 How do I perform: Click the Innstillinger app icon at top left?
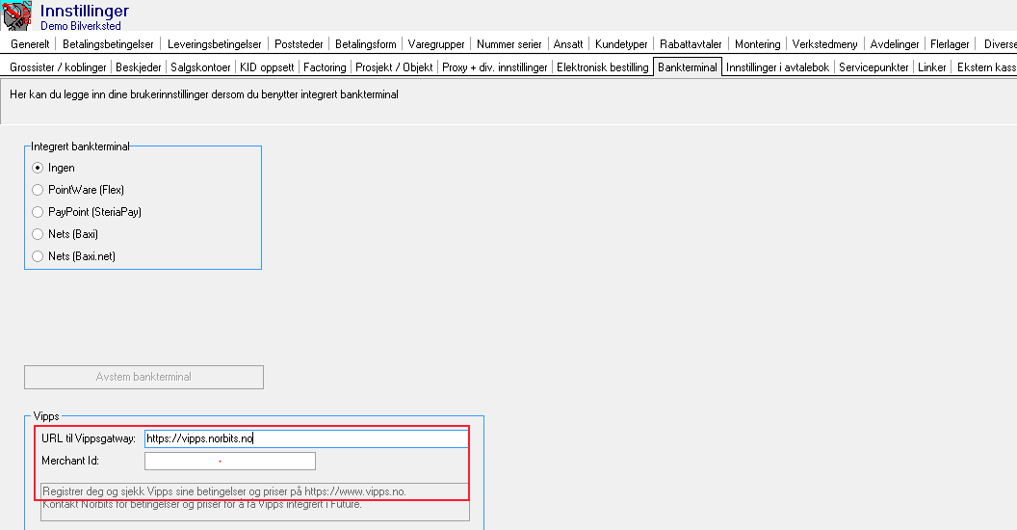click(x=16, y=14)
